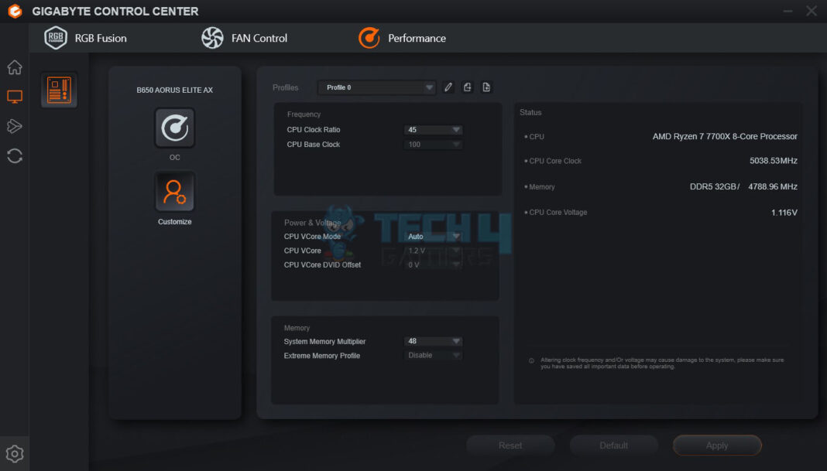Expand the Extreme Memory Profile dropdown

pyautogui.click(x=434, y=356)
